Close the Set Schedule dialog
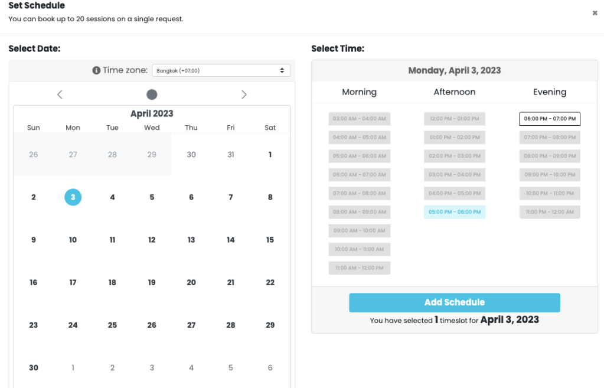This screenshot has height=388, width=604. coord(595,12)
